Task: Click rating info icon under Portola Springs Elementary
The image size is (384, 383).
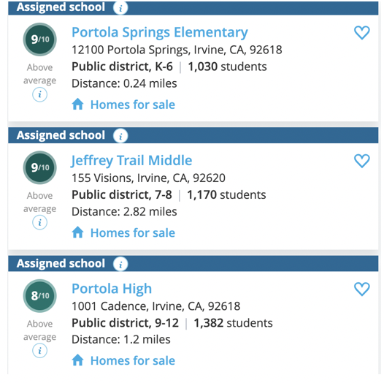Action: [x=39, y=94]
